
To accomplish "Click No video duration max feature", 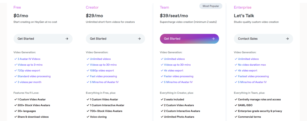I will tap(252, 65).
